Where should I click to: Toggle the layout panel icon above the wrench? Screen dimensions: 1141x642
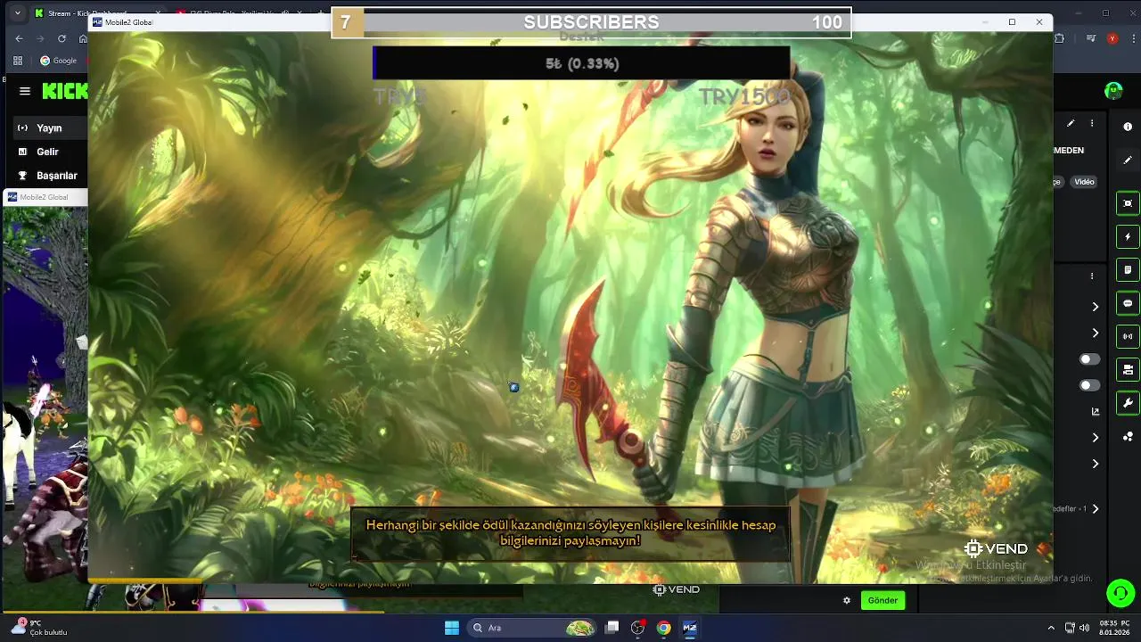pos(1128,369)
